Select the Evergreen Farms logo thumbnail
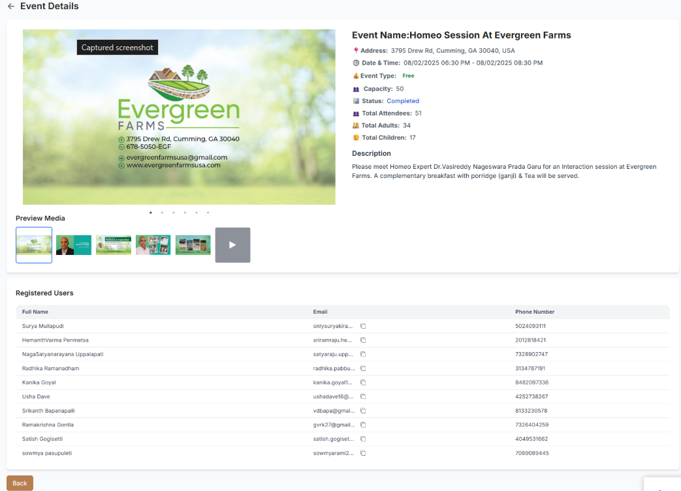The image size is (681, 491). [x=34, y=245]
